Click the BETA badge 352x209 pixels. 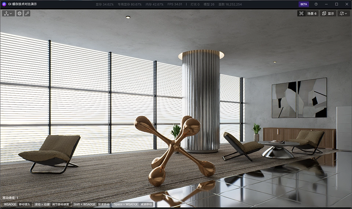(304, 4)
